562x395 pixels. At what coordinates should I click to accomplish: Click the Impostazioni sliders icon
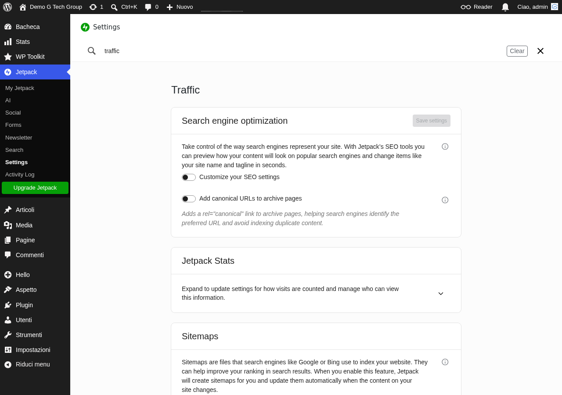click(8, 350)
